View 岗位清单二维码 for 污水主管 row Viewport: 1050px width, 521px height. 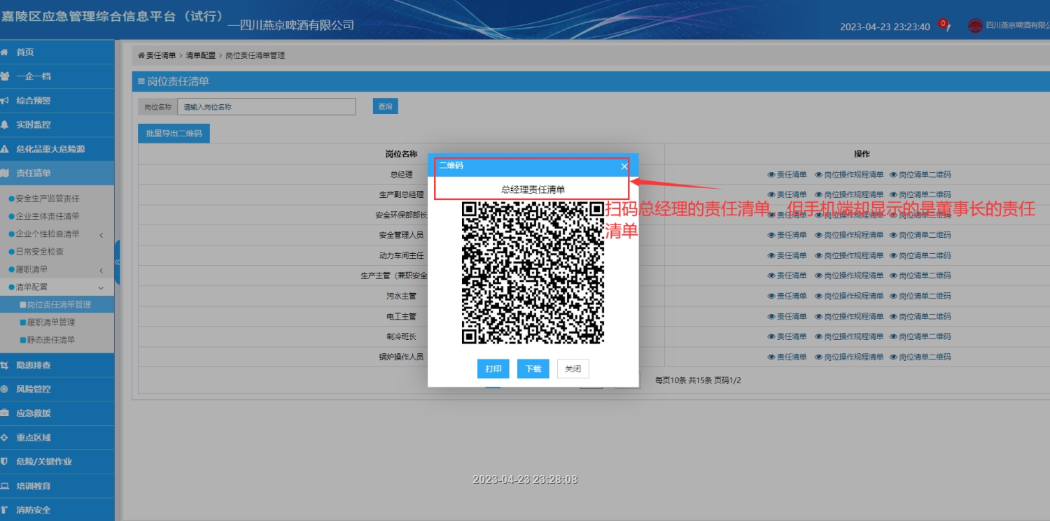pos(920,297)
